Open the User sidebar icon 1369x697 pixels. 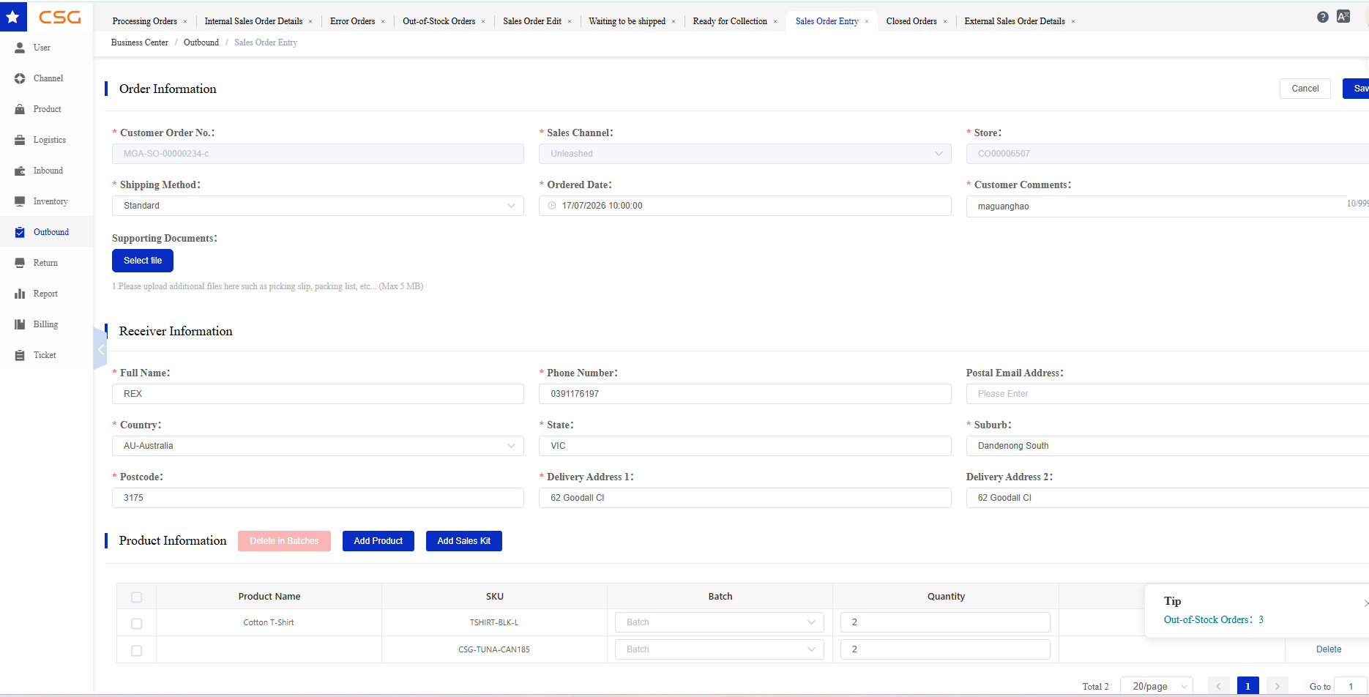coord(20,48)
